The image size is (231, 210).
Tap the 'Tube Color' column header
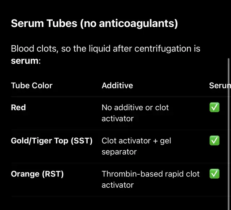point(32,85)
